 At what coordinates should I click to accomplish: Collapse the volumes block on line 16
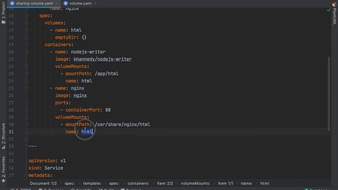[x=27, y=23]
